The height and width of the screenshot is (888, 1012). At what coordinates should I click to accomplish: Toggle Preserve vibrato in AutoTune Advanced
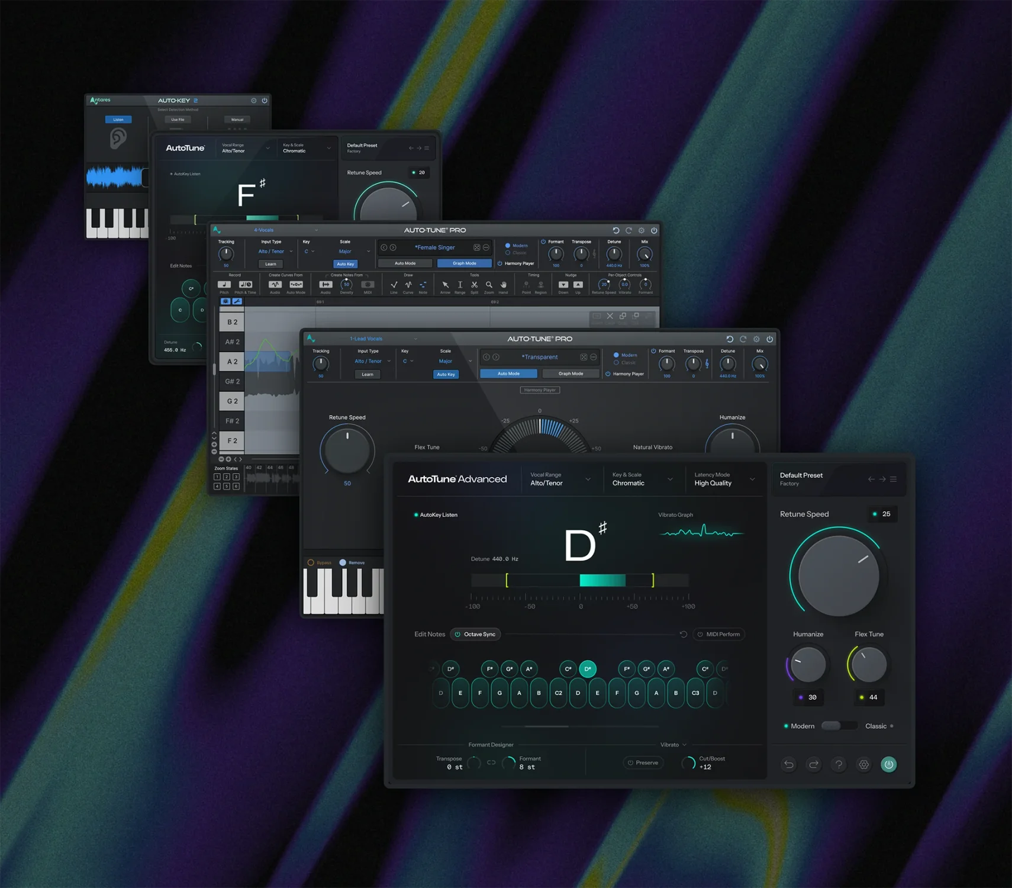(x=643, y=762)
